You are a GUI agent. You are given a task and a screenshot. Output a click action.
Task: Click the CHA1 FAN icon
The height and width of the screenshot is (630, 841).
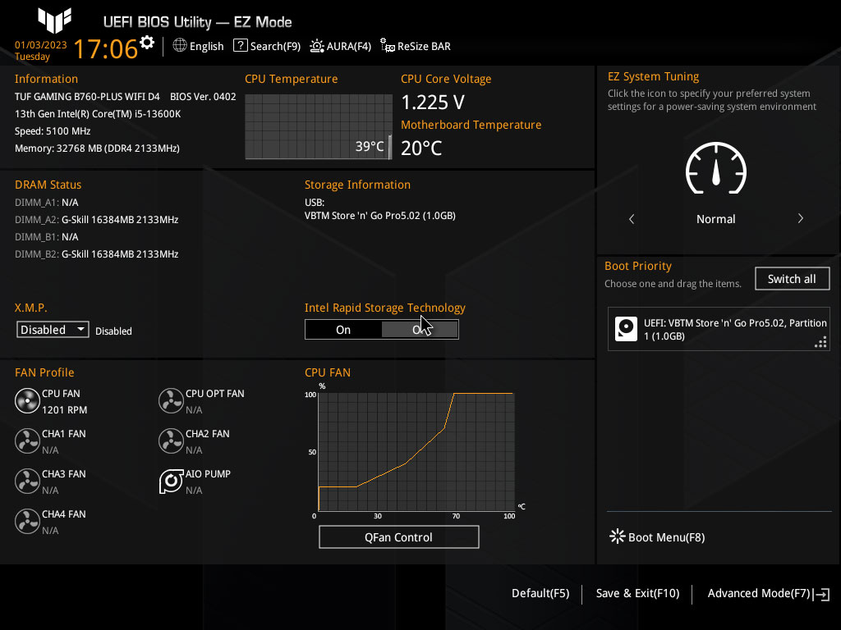[x=27, y=441]
